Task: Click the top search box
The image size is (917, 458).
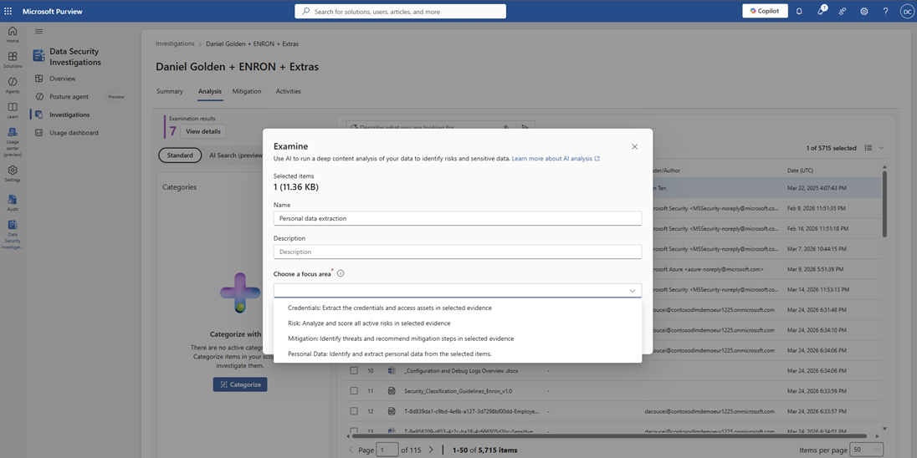Action: [401, 11]
